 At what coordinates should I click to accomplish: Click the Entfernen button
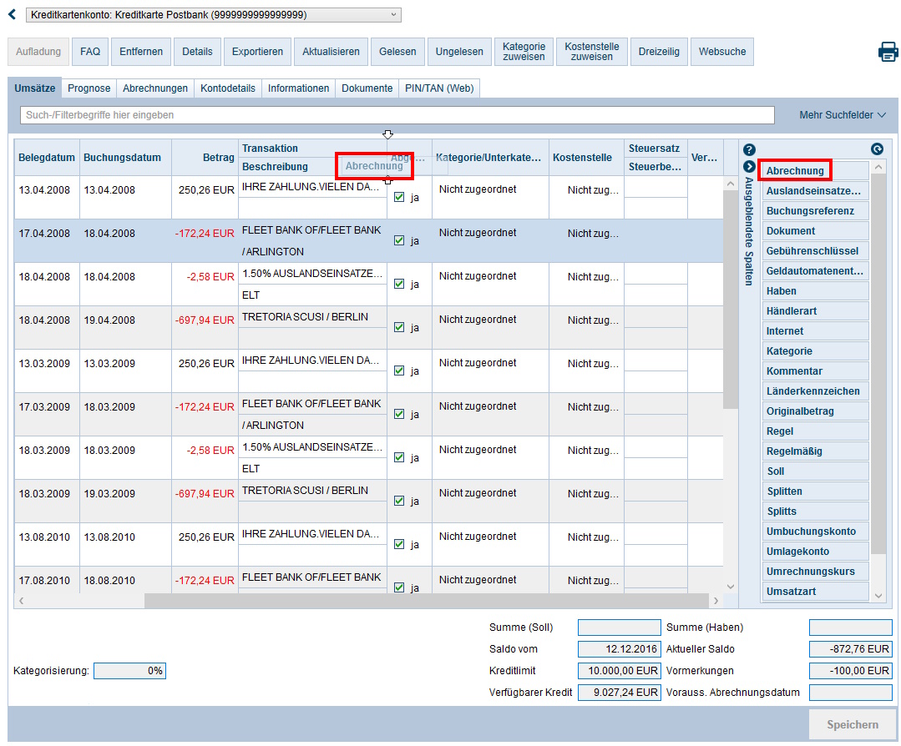[x=141, y=52]
